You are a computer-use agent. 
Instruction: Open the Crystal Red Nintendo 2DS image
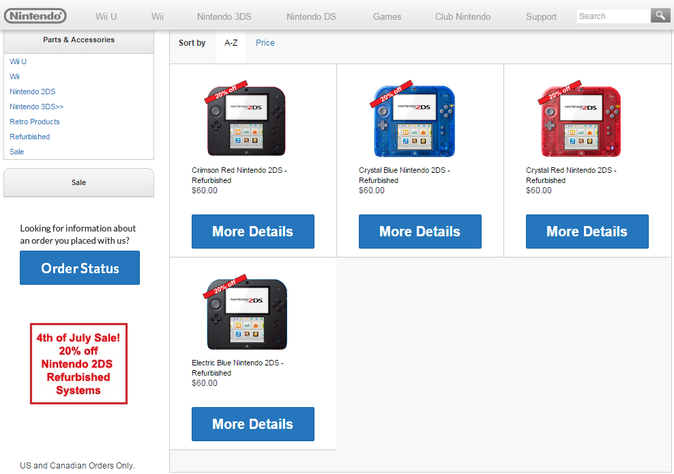(581, 121)
